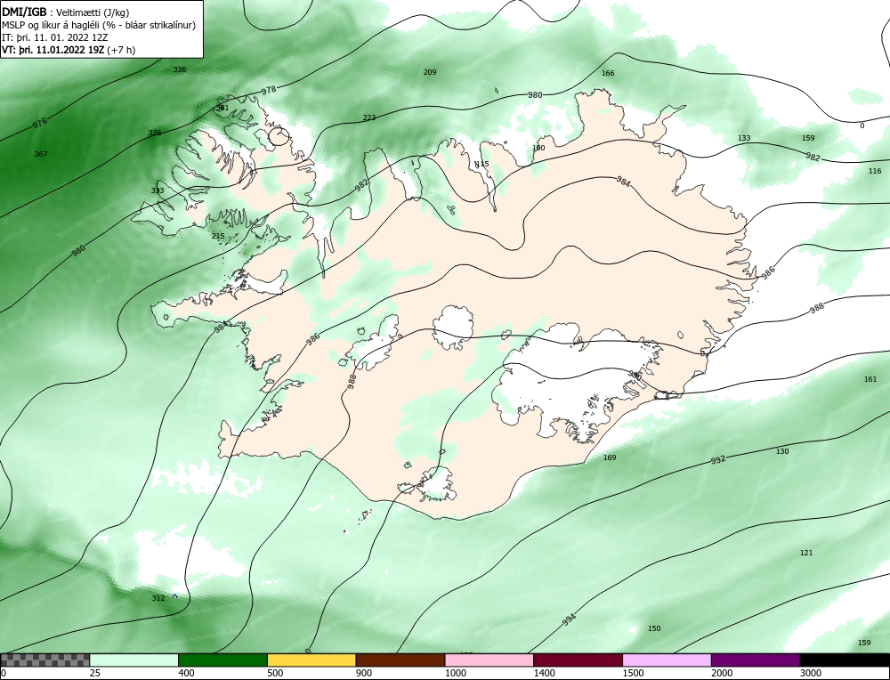Select the '992' isobar label
This screenshot has width=890, height=680.
tap(718, 460)
